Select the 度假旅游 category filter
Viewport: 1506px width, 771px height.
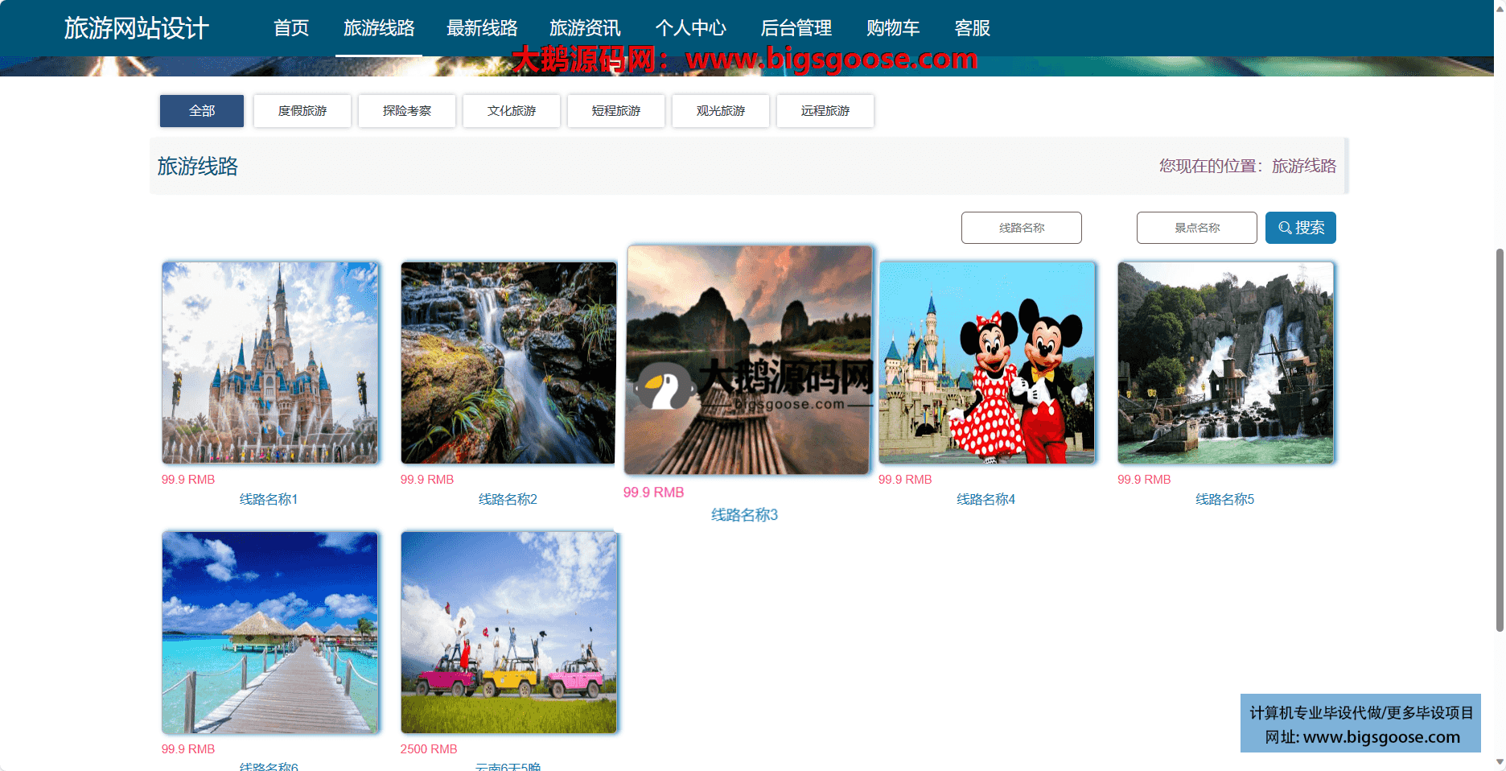point(302,111)
